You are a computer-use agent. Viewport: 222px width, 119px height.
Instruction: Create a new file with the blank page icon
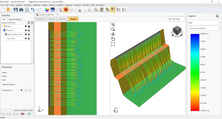click(x=3, y=10)
